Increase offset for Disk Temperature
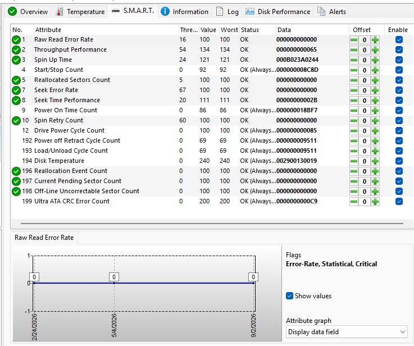The width and height of the screenshot is (414, 346). tap(375, 161)
